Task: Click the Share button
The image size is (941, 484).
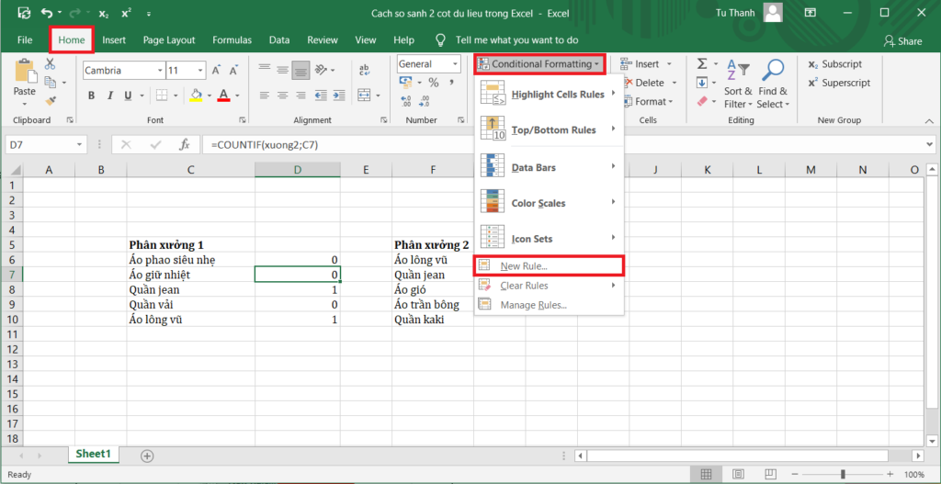Action: pos(902,41)
